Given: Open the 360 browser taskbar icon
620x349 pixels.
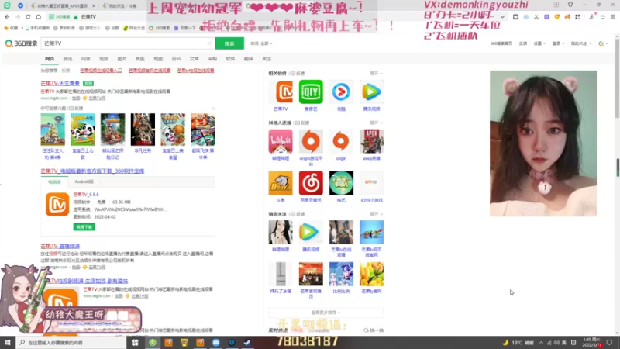Looking at the screenshot, I should click(153, 342).
